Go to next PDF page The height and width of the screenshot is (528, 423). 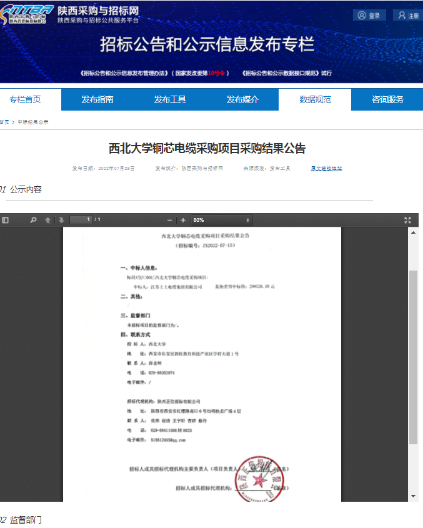click(61, 220)
